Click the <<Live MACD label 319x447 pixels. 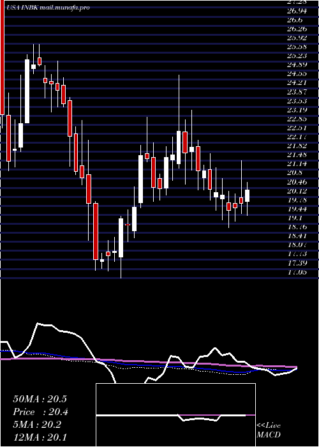tap(269, 430)
